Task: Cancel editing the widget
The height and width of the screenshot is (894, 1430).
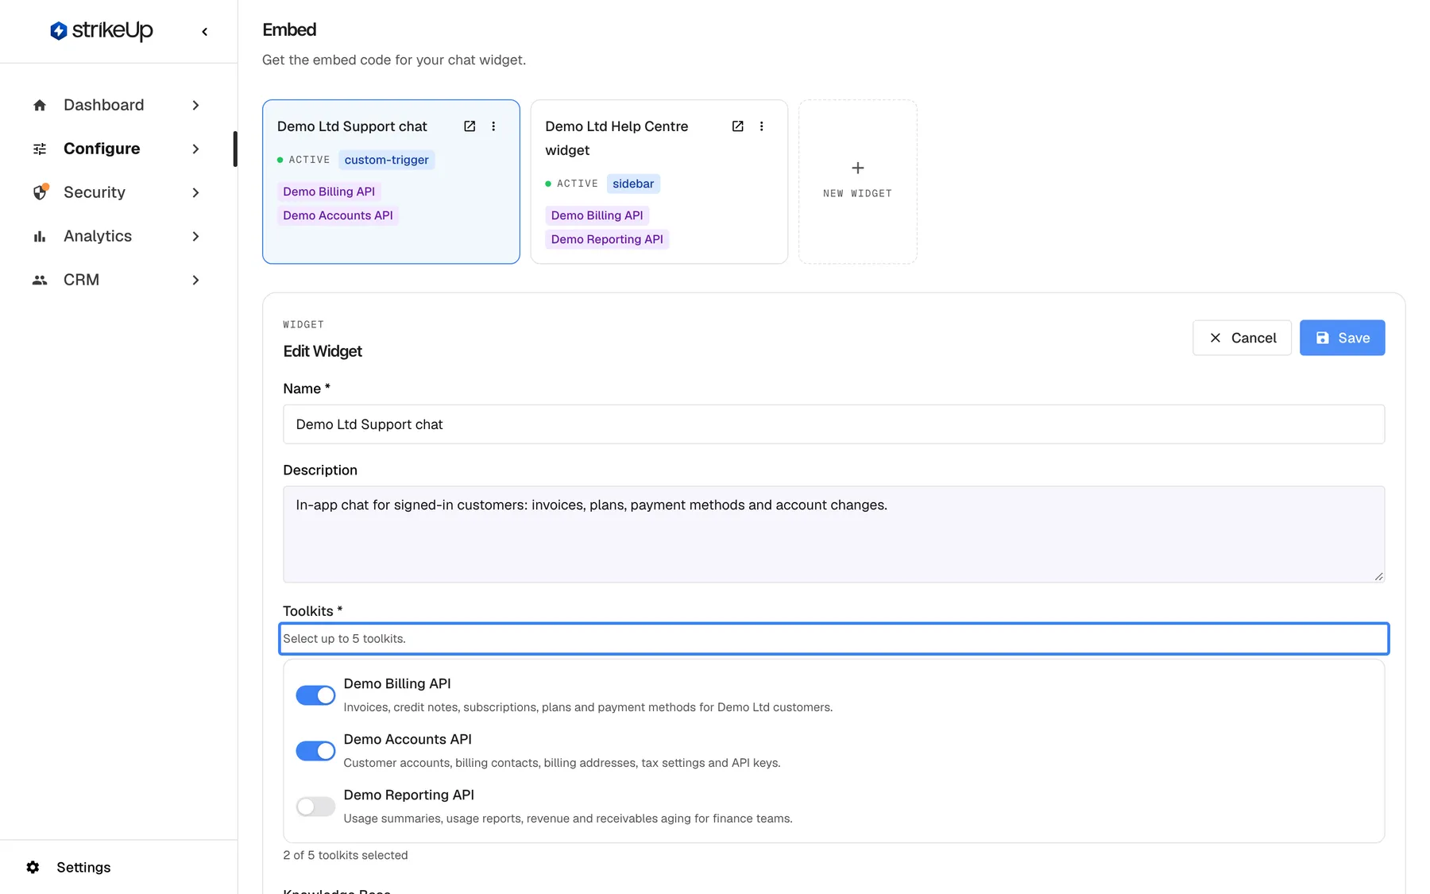Action: pos(1242,338)
